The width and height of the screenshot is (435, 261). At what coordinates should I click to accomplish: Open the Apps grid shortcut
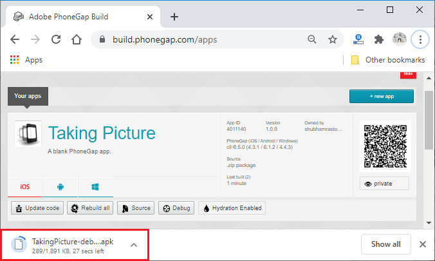coord(26,60)
